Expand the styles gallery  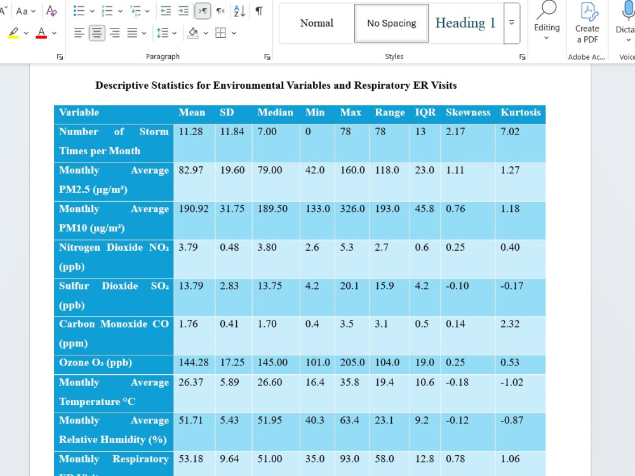point(512,23)
